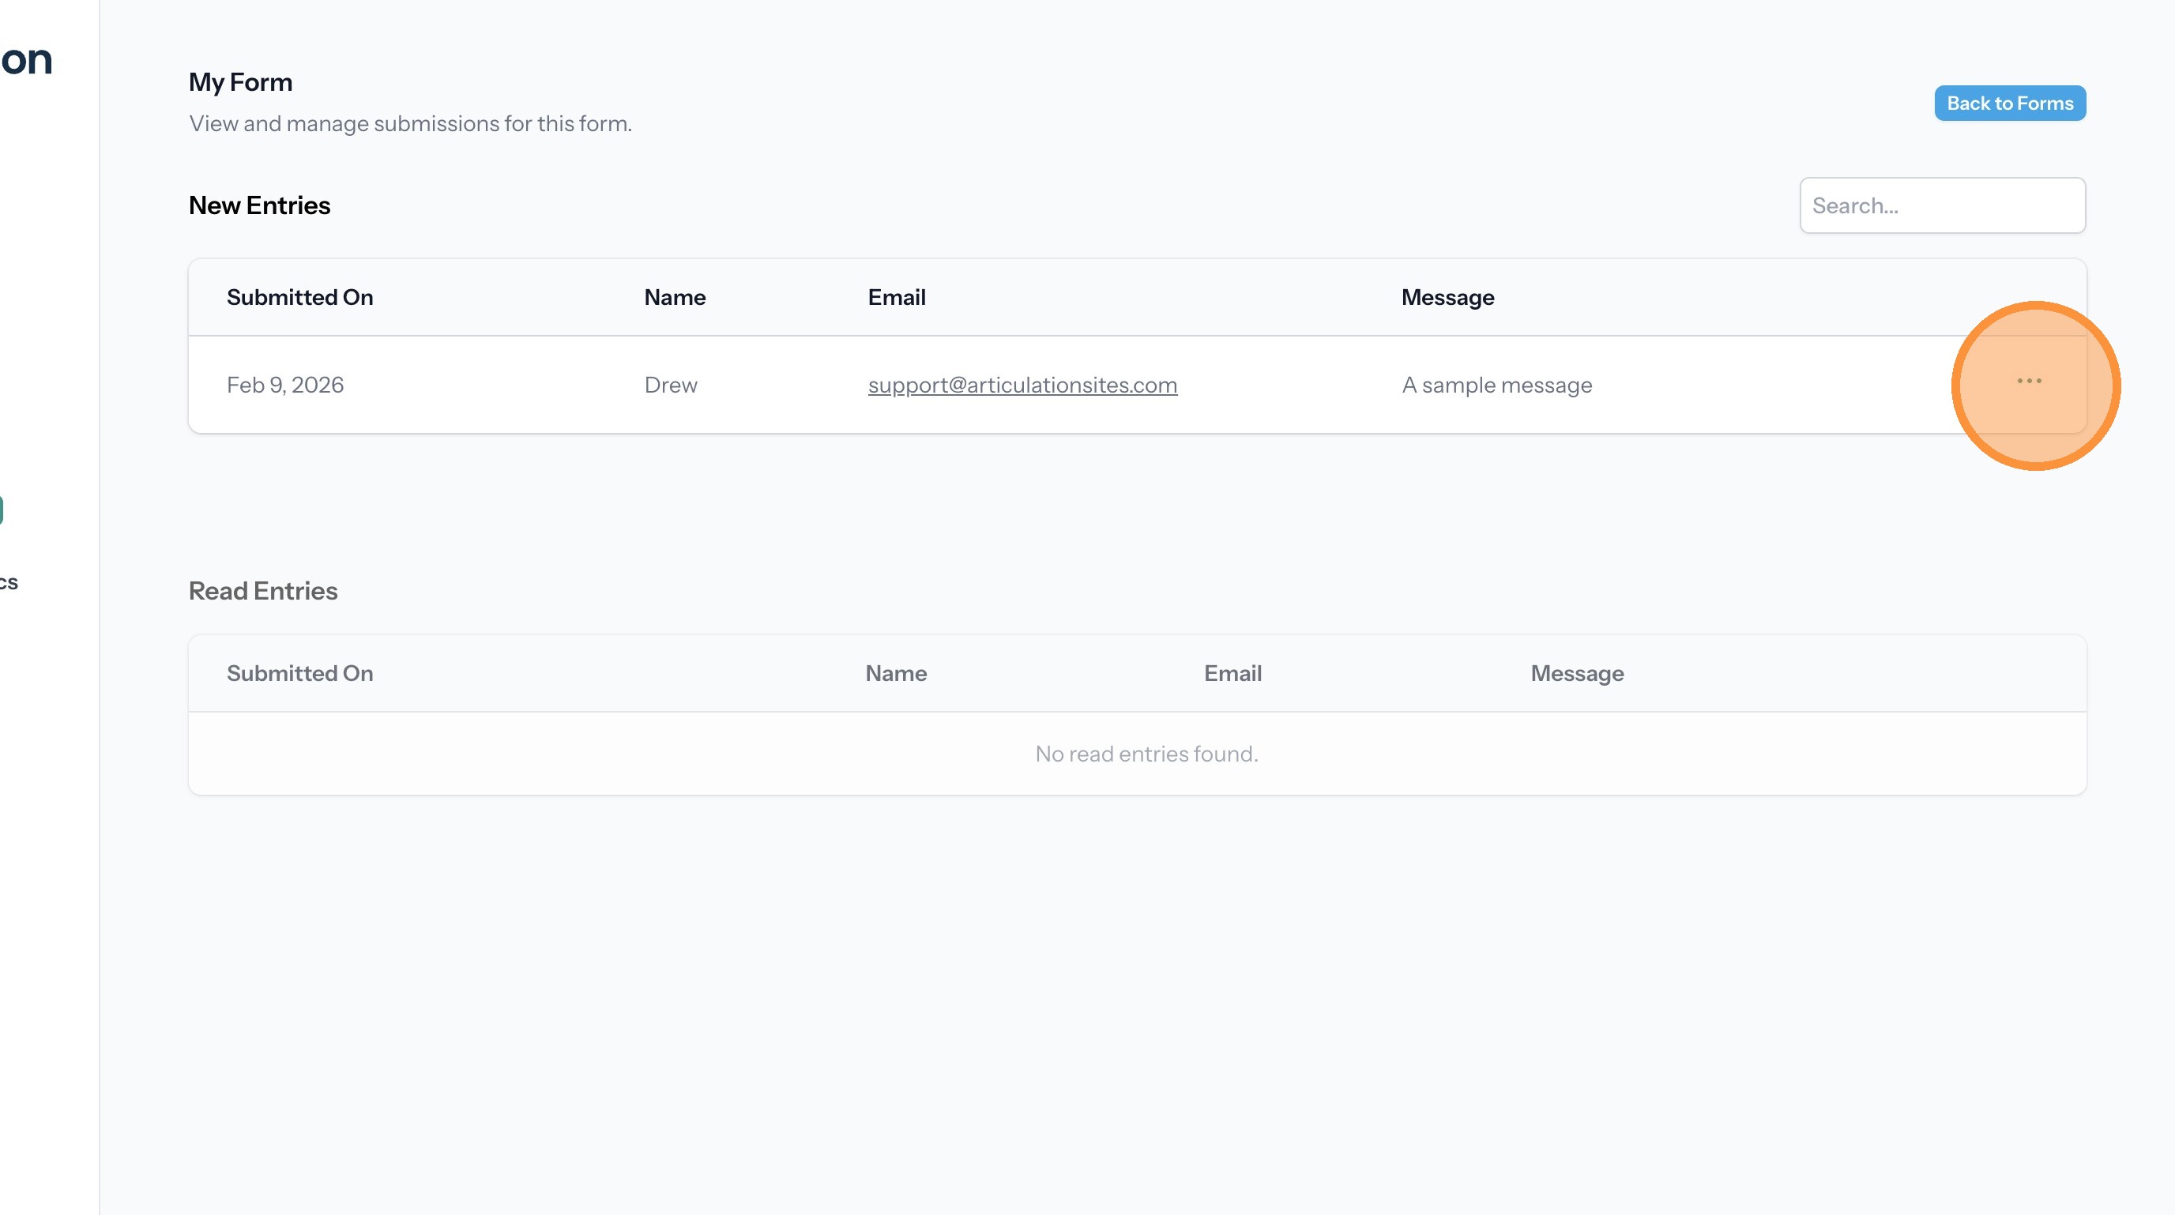Image resolution: width=2175 pixels, height=1215 pixels.
Task: Click the My Form page heading
Action: pyautogui.click(x=240, y=82)
